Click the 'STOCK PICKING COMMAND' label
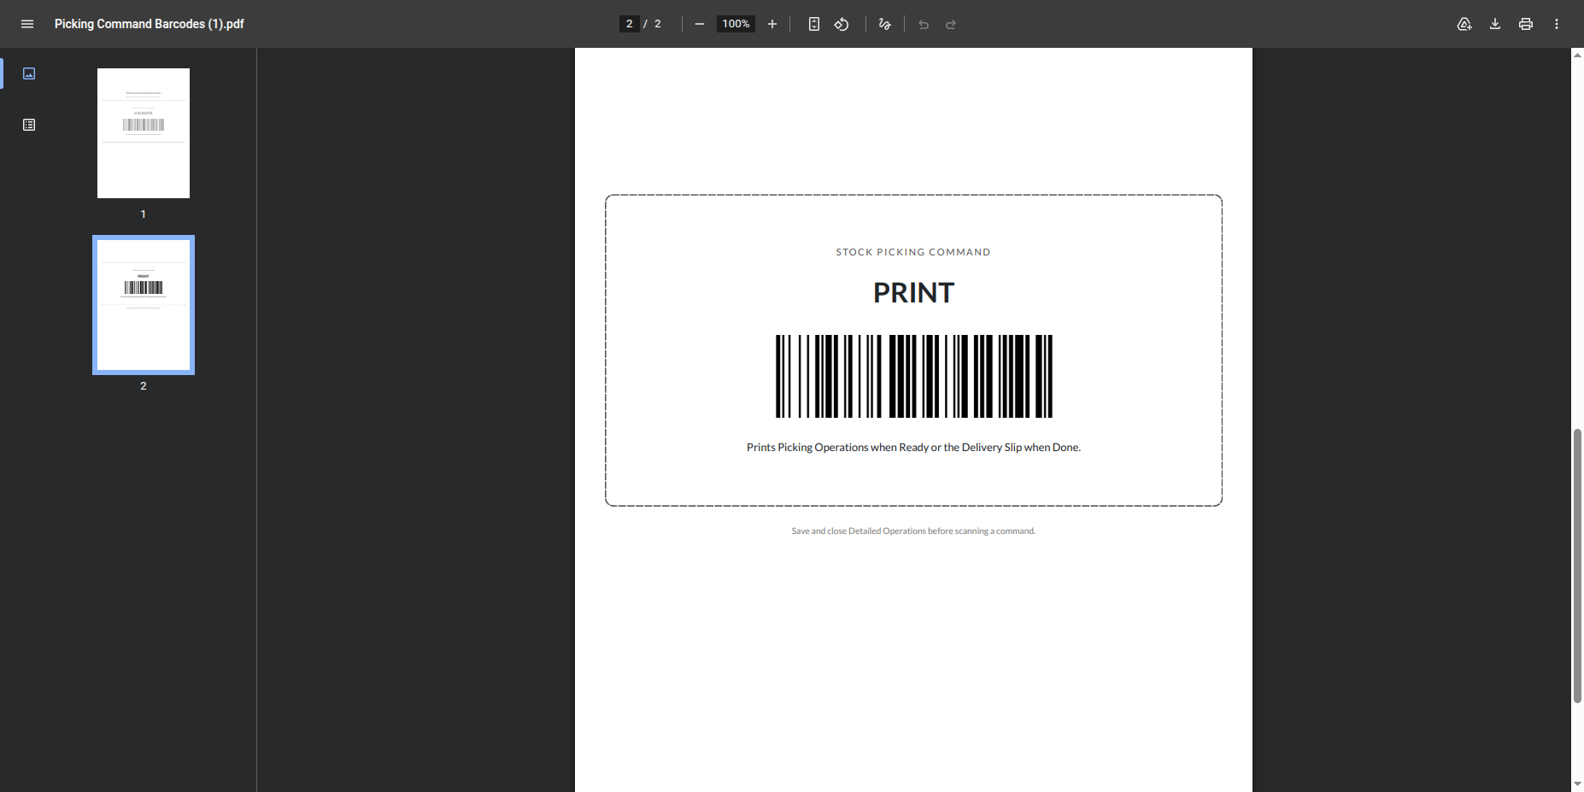 pyautogui.click(x=913, y=252)
